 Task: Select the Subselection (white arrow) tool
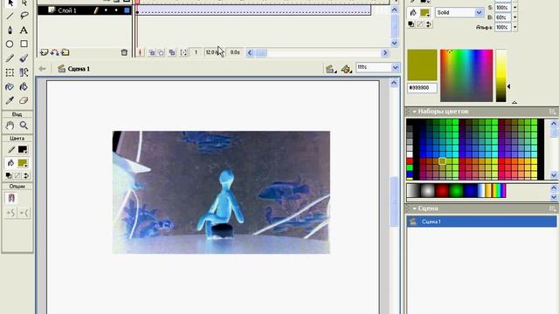click(x=24, y=3)
